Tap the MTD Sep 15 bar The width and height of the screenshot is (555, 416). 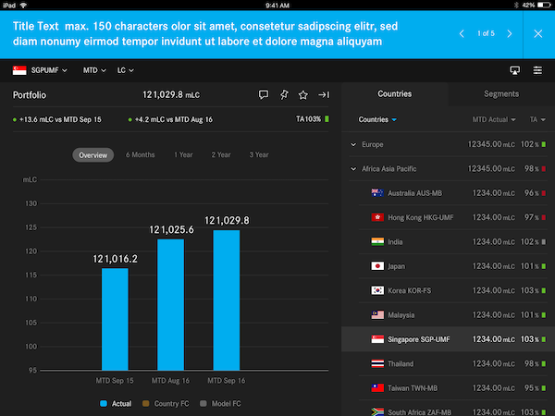tap(115, 319)
